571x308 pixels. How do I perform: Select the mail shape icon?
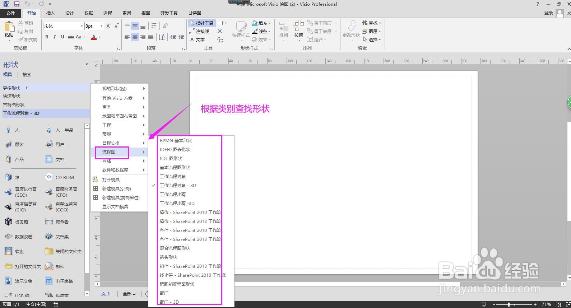(x=49, y=266)
